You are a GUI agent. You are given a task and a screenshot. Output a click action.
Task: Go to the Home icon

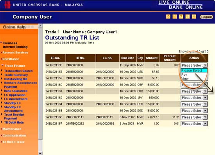coord(168,16)
